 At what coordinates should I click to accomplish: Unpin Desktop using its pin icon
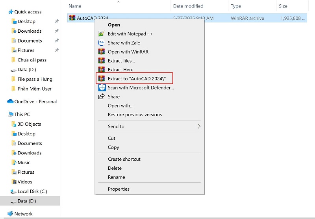click(57, 21)
